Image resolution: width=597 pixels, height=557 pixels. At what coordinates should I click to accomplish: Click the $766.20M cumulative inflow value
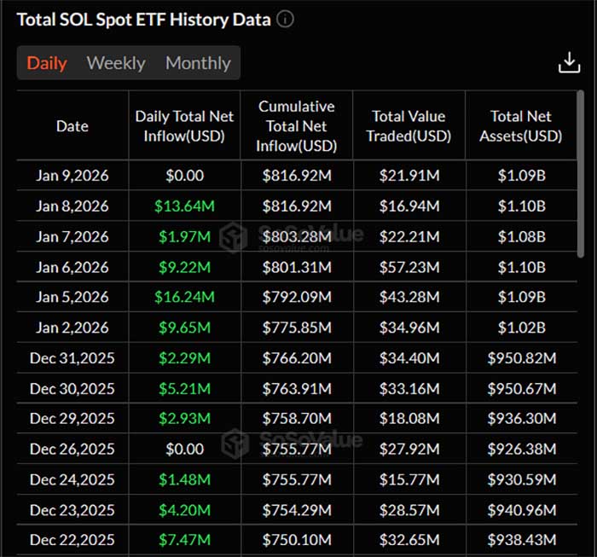[297, 358]
